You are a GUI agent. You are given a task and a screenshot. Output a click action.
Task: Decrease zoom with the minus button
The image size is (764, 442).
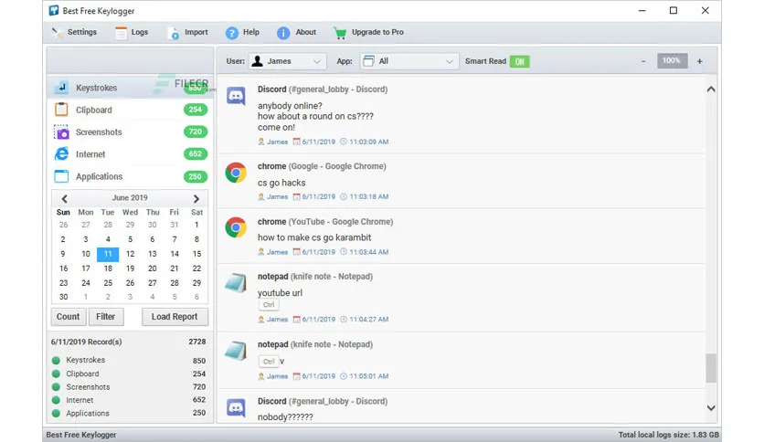coord(643,61)
